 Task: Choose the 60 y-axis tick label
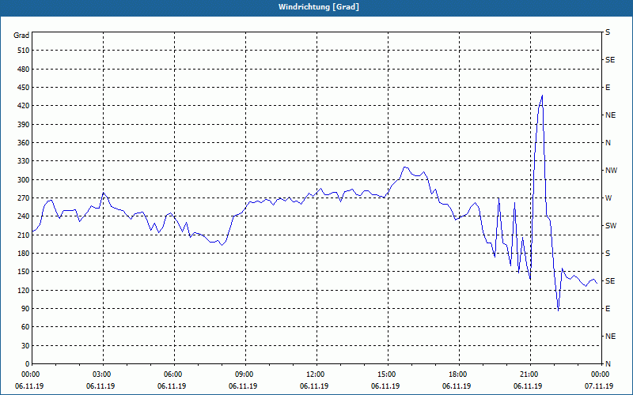26,327
